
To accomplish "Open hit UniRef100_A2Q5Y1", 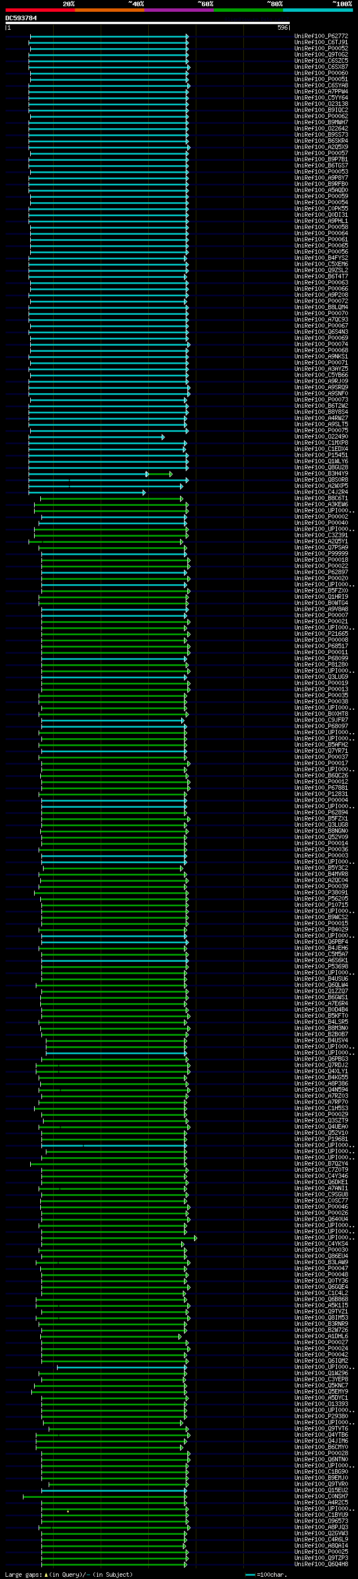I will pyautogui.click(x=321, y=541).
